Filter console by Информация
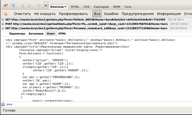Image resolution: width=192 pixels, height=115 pixels. (x=169, y=14)
